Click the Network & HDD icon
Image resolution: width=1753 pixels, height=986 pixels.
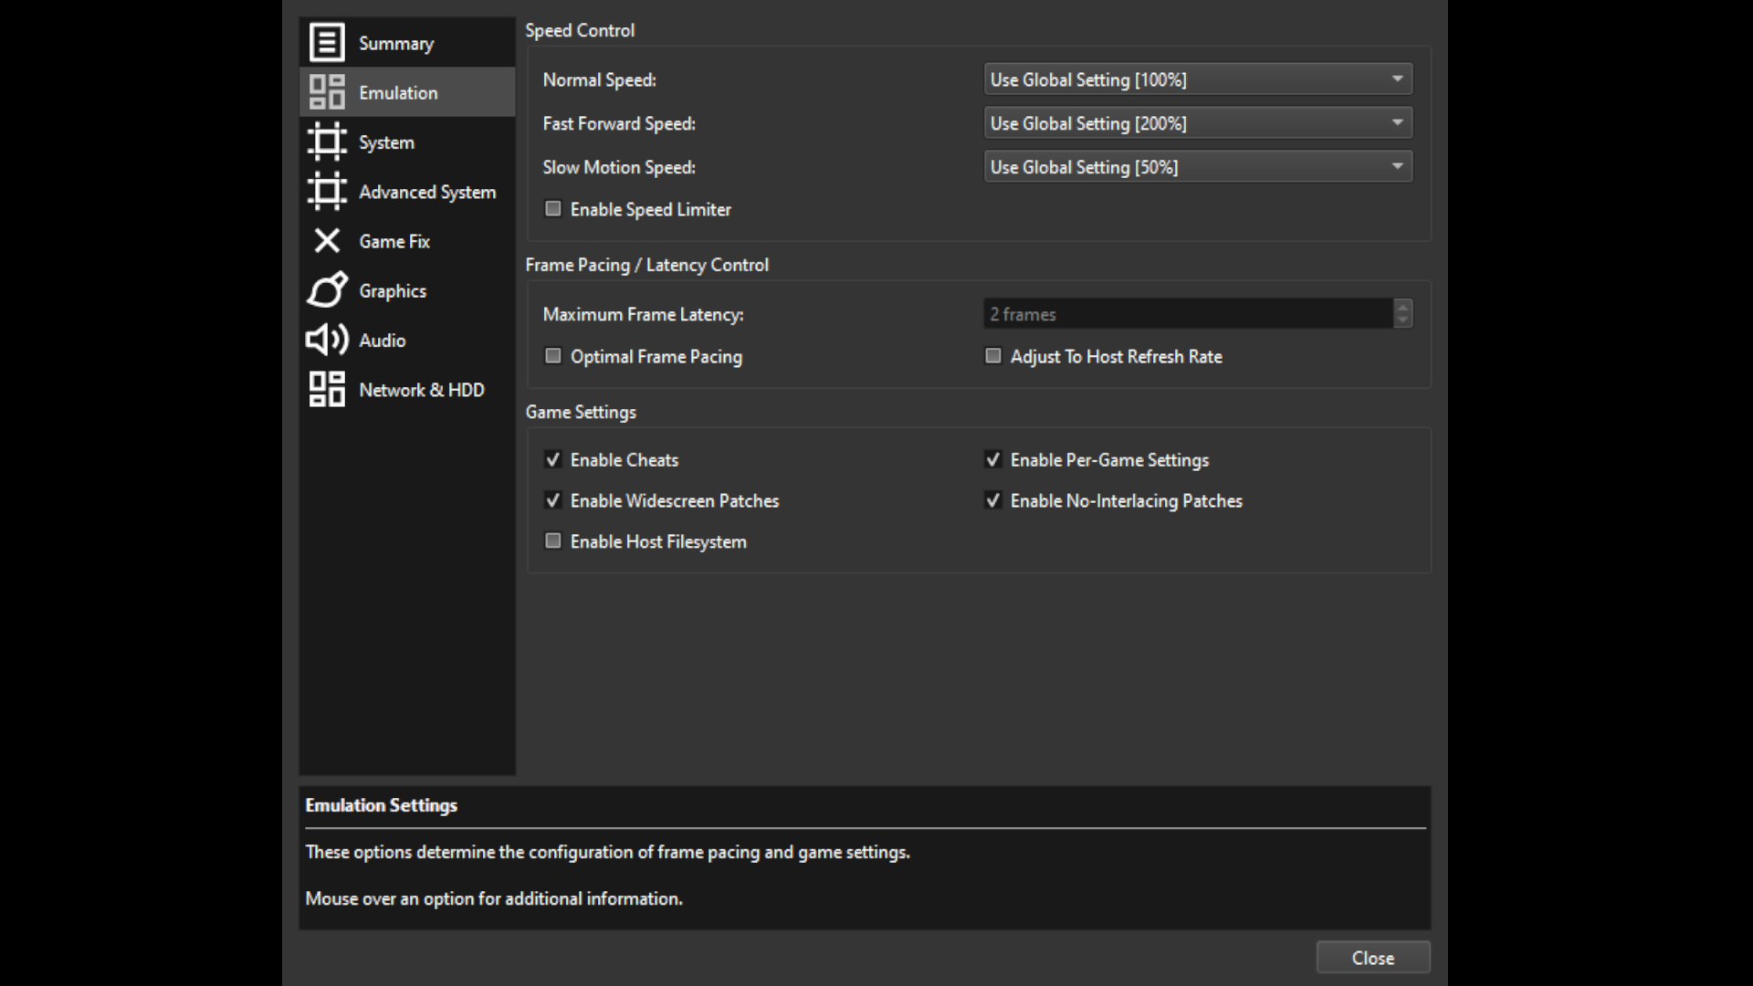[326, 389]
